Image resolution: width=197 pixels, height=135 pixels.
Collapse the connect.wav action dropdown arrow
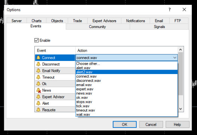coord(175,58)
